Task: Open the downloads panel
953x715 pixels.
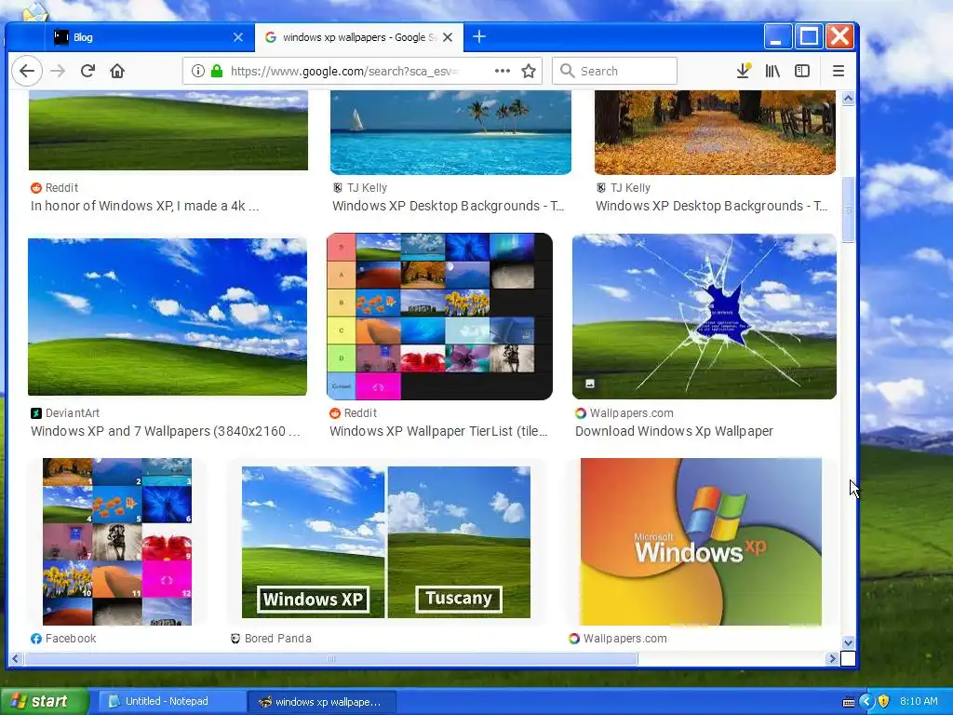Action: [744, 71]
